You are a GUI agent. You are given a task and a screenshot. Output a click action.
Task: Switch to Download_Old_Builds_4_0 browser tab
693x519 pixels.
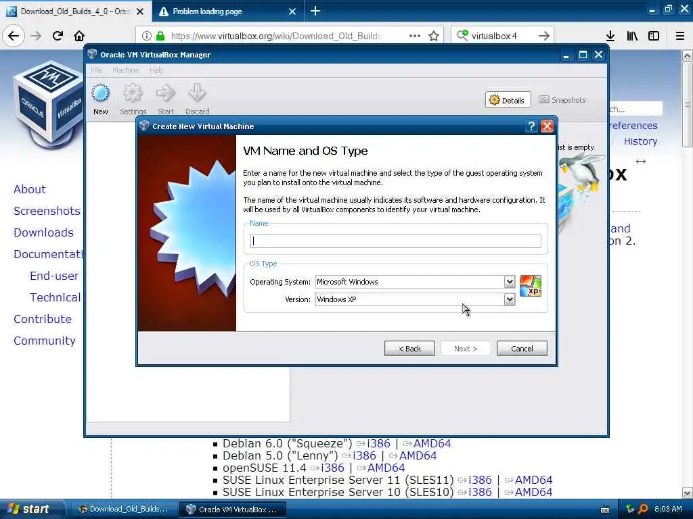pyautogui.click(x=75, y=11)
